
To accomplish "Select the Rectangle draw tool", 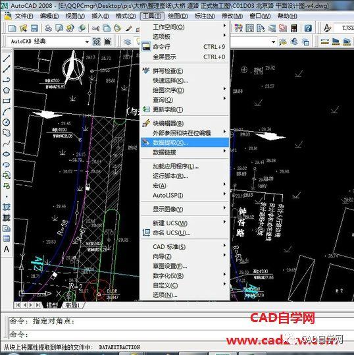I will pos(7,101).
